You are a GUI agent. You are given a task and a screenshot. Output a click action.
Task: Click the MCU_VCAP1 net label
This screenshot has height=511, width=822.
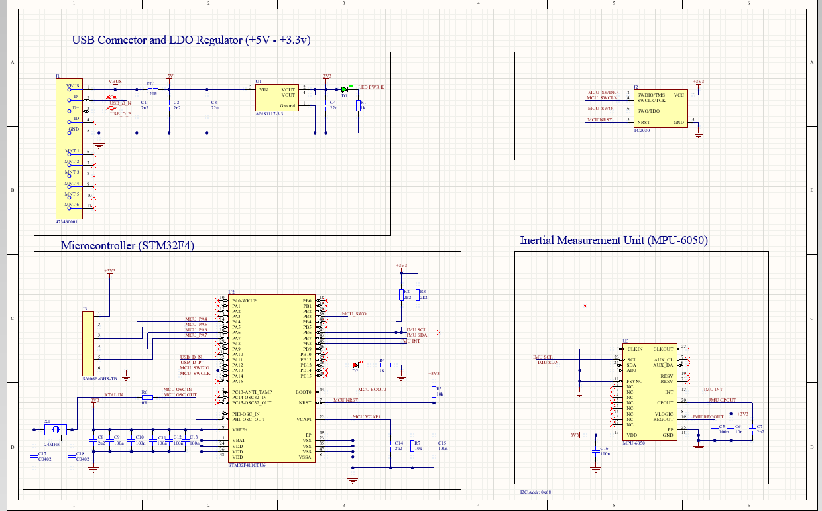(x=367, y=417)
